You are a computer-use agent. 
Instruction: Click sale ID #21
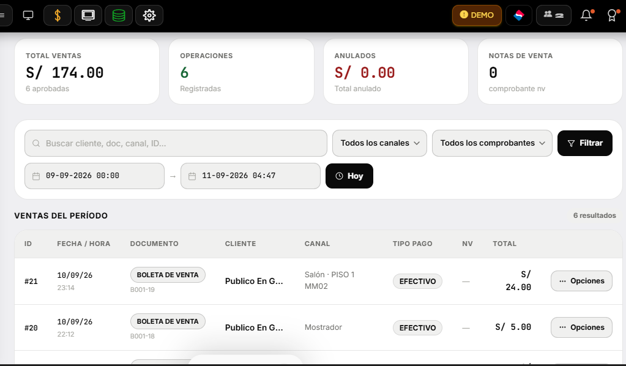tap(31, 282)
